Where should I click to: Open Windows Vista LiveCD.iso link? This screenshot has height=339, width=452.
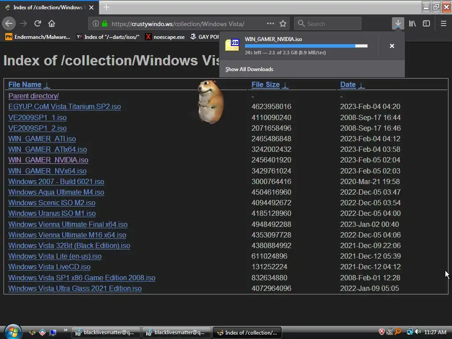coord(49,267)
